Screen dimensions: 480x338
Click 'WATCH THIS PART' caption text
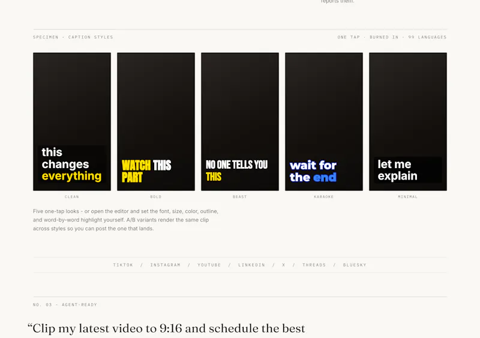pos(146,171)
